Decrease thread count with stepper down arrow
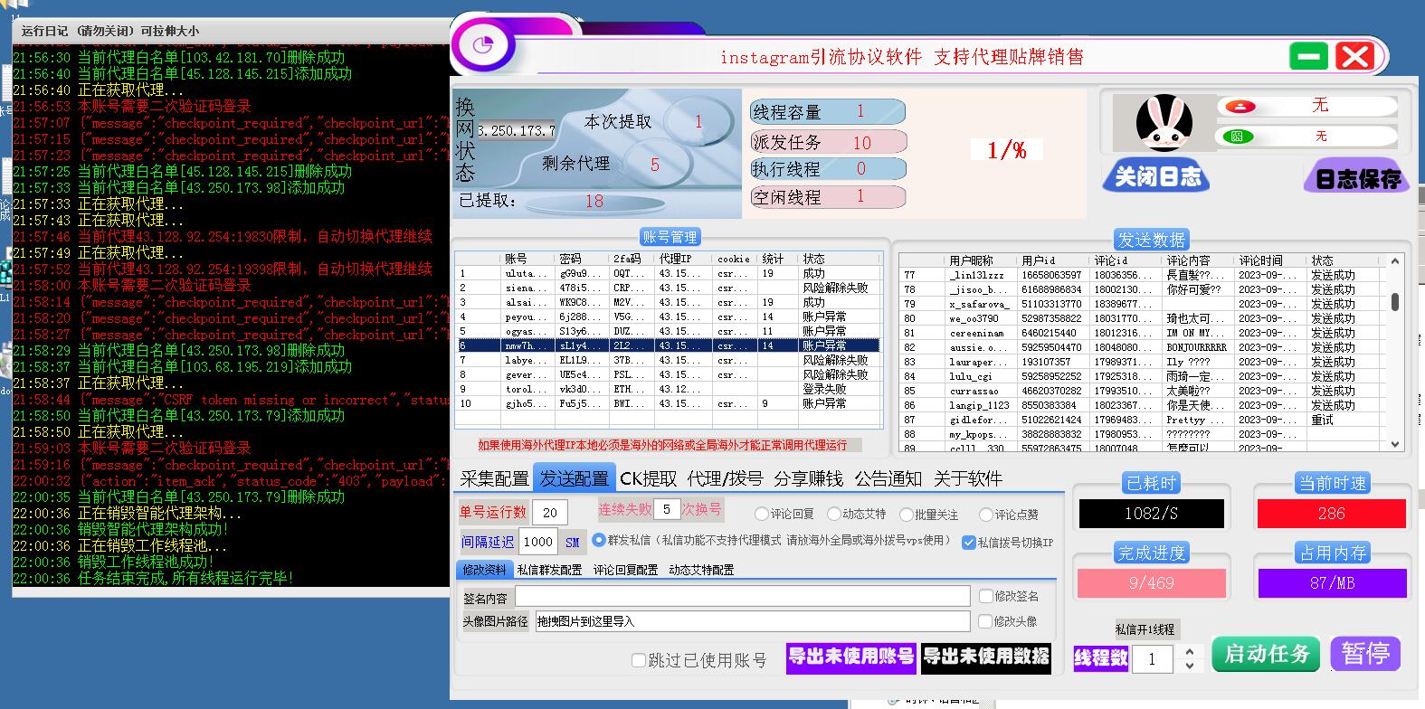The image size is (1425, 709). pyautogui.click(x=1189, y=666)
